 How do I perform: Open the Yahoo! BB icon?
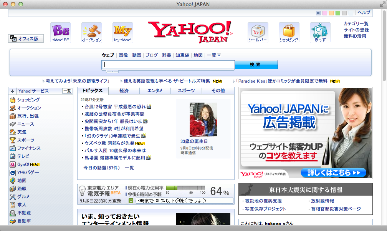click(60, 31)
